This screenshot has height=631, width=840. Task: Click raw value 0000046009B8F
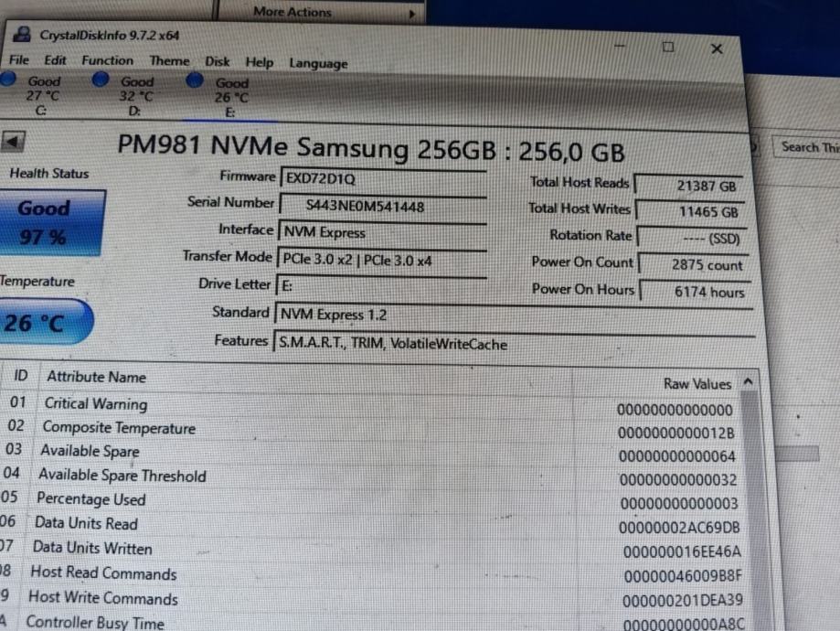pyautogui.click(x=683, y=576)
